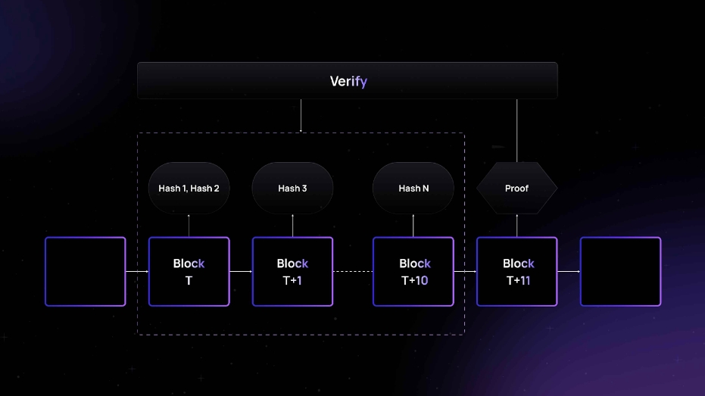
Task: Select the Hash 1, Hash 2 pill
Action: click(189, 188)
